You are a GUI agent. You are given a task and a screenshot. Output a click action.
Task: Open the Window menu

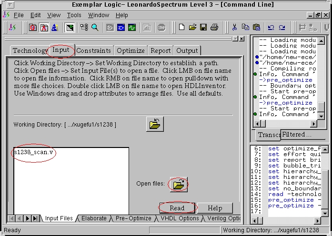(99, 15)
